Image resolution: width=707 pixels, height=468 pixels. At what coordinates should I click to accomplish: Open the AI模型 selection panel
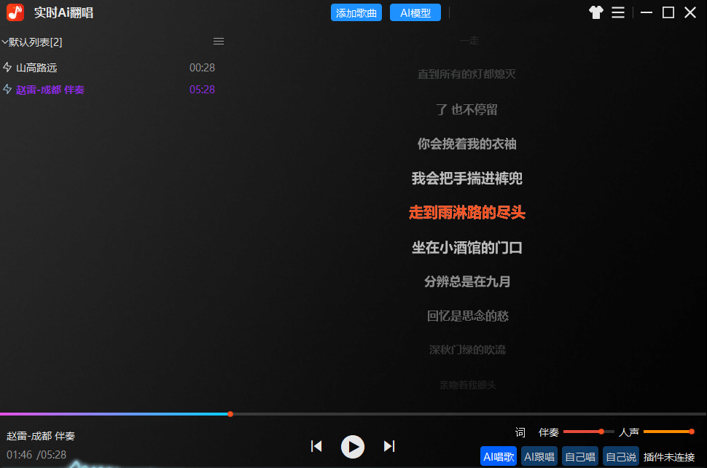point(415,12)
